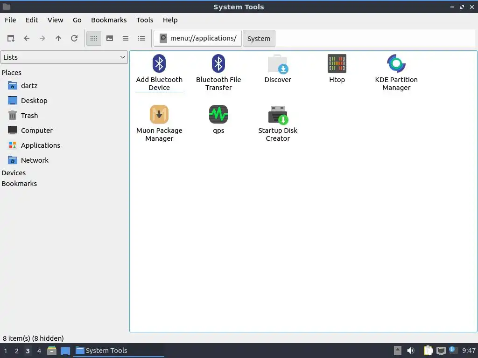Screen dimensions: 478x358
Task: Click the '8 item(s) (8 hidden)' status text
Action: (33, 338)
